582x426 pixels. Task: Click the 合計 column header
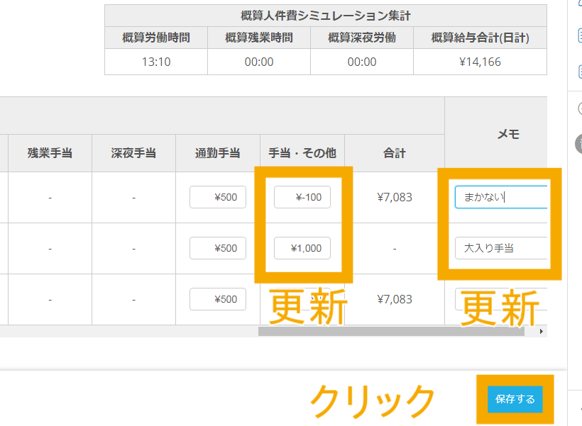[395, 153]
